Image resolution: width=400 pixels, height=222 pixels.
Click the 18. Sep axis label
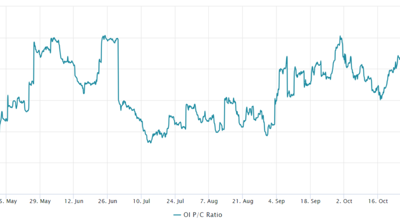click(x=310, y=201)
